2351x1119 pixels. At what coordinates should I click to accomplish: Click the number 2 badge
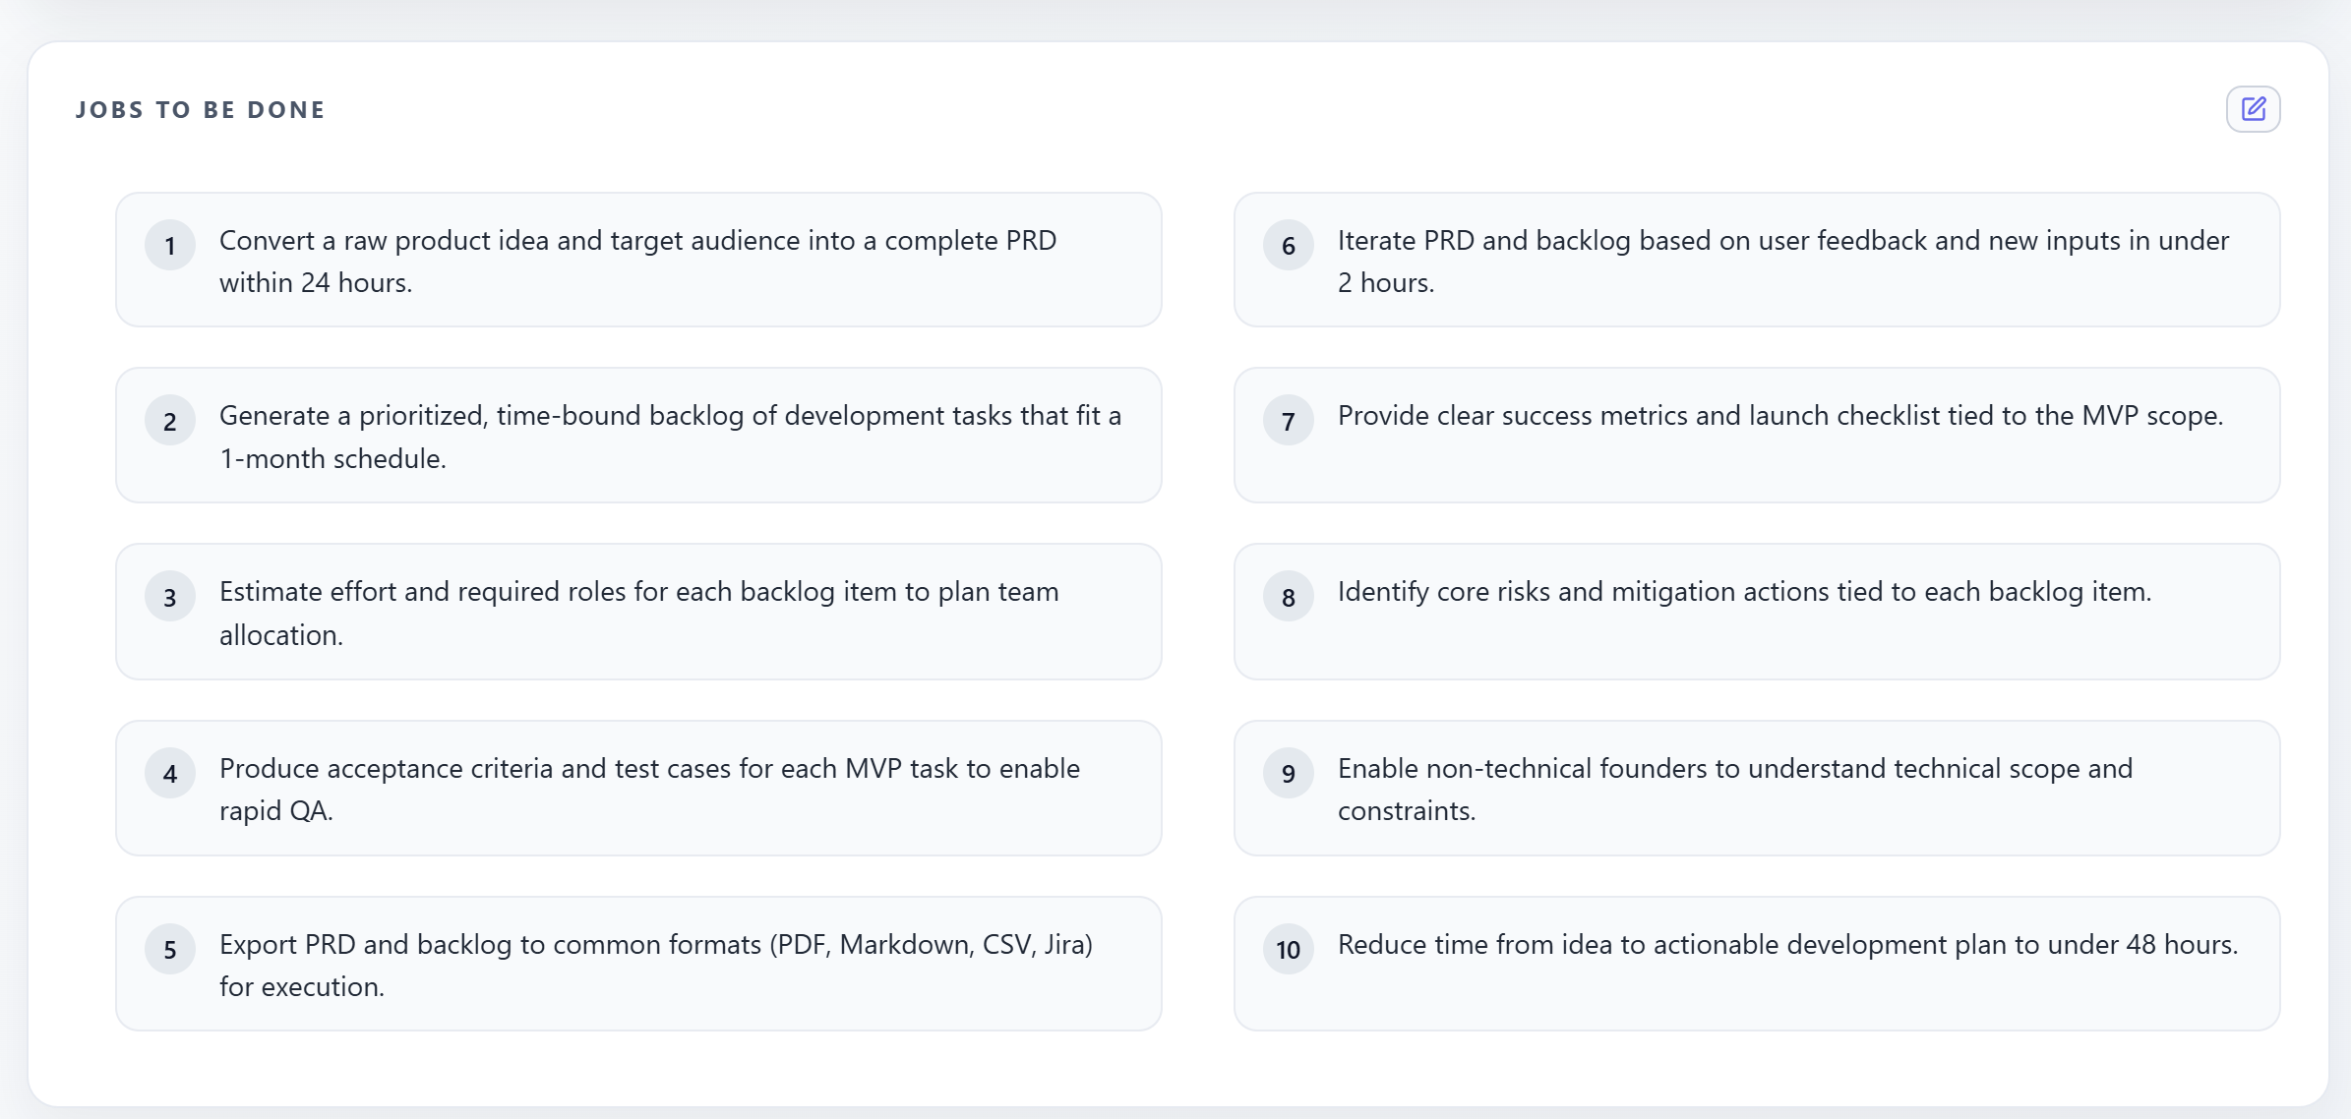point(170,421)
